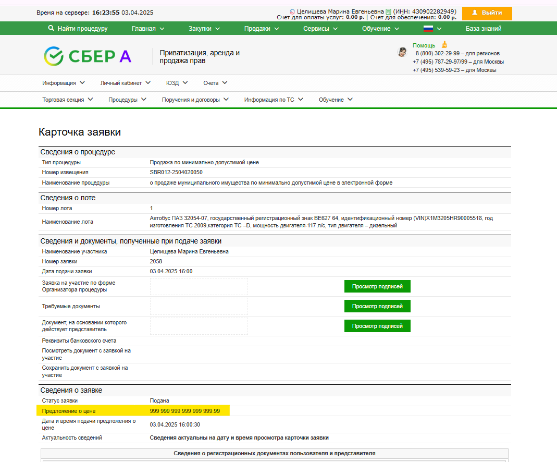Expand the Личный кабинет menu
This screenshot has height=462, width=557.
click(126, 83)
